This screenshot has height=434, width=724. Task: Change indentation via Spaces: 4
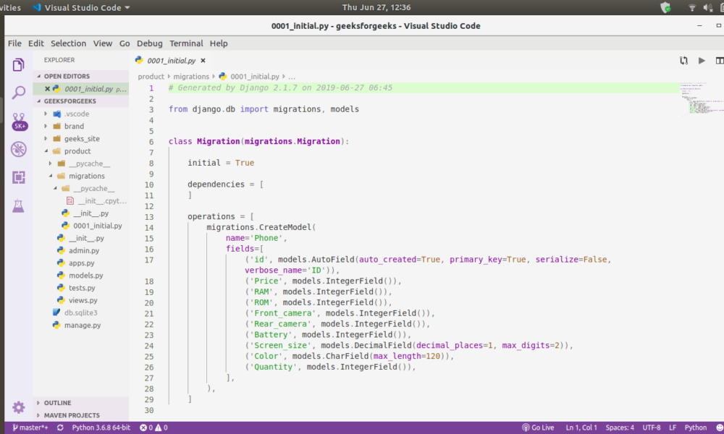pyautogui.click(x=620, y=427)
